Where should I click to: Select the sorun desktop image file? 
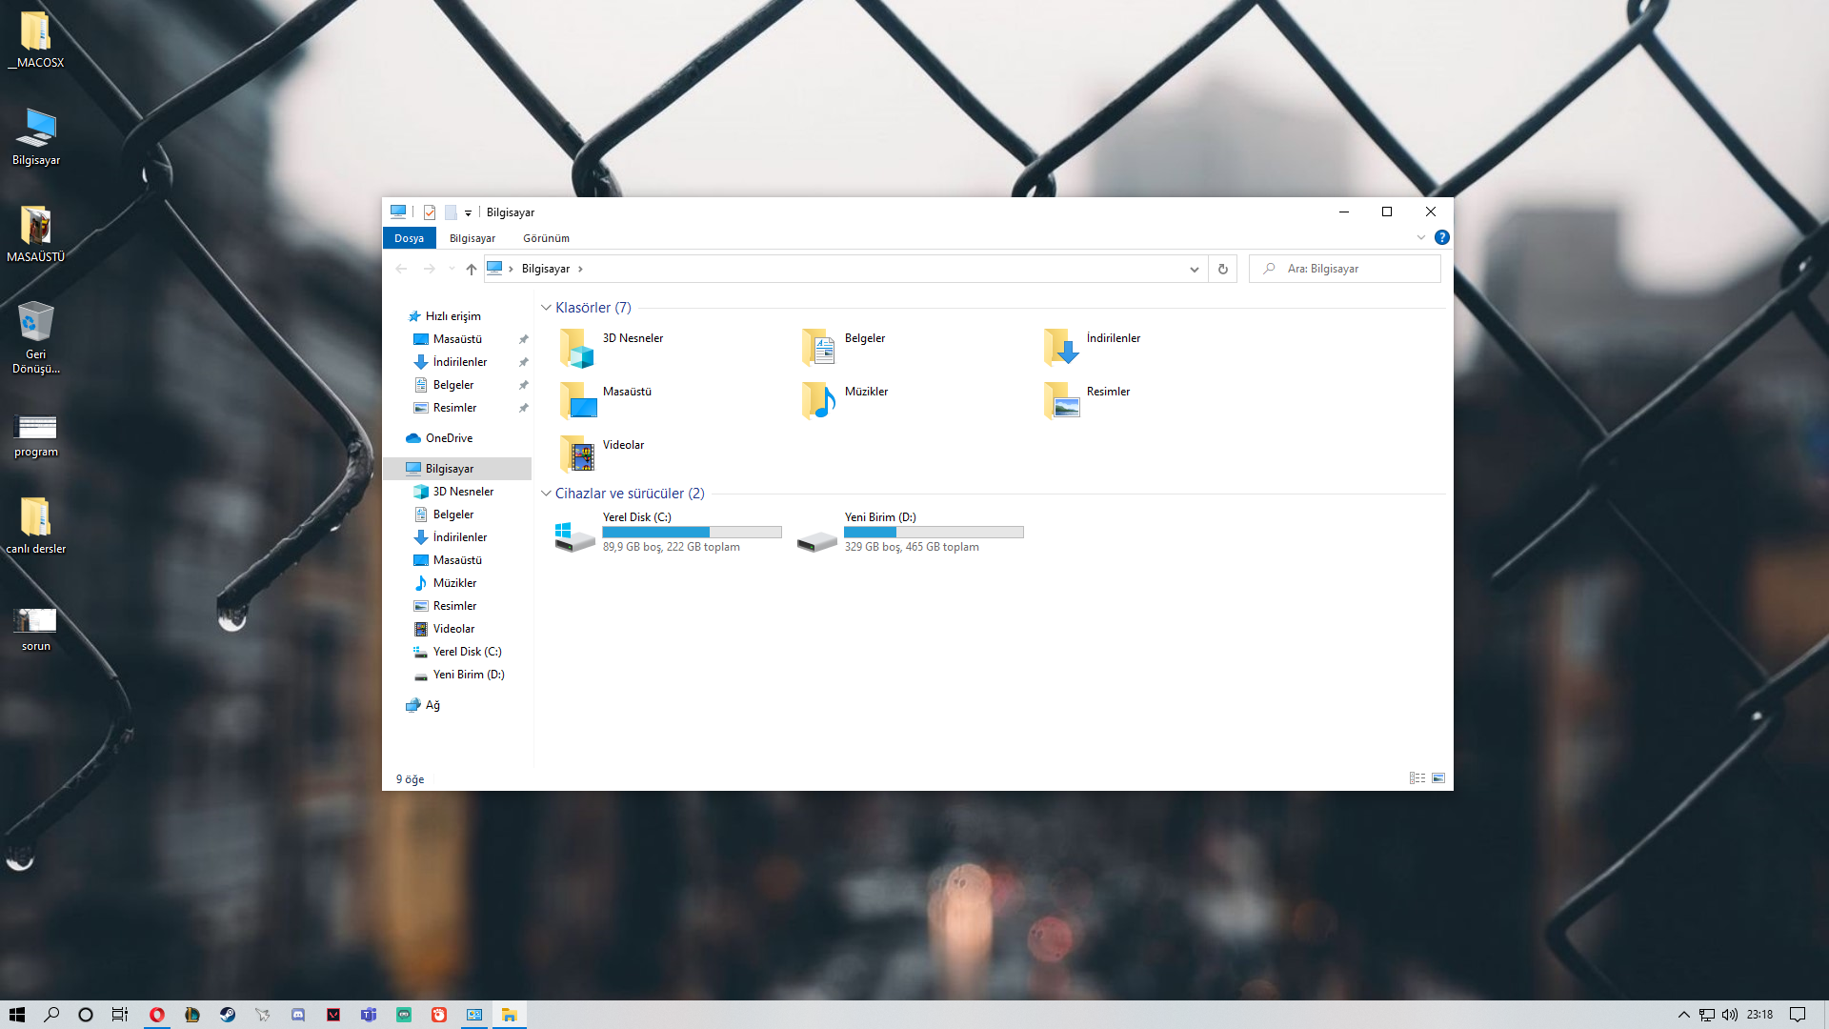pos(36,630)
